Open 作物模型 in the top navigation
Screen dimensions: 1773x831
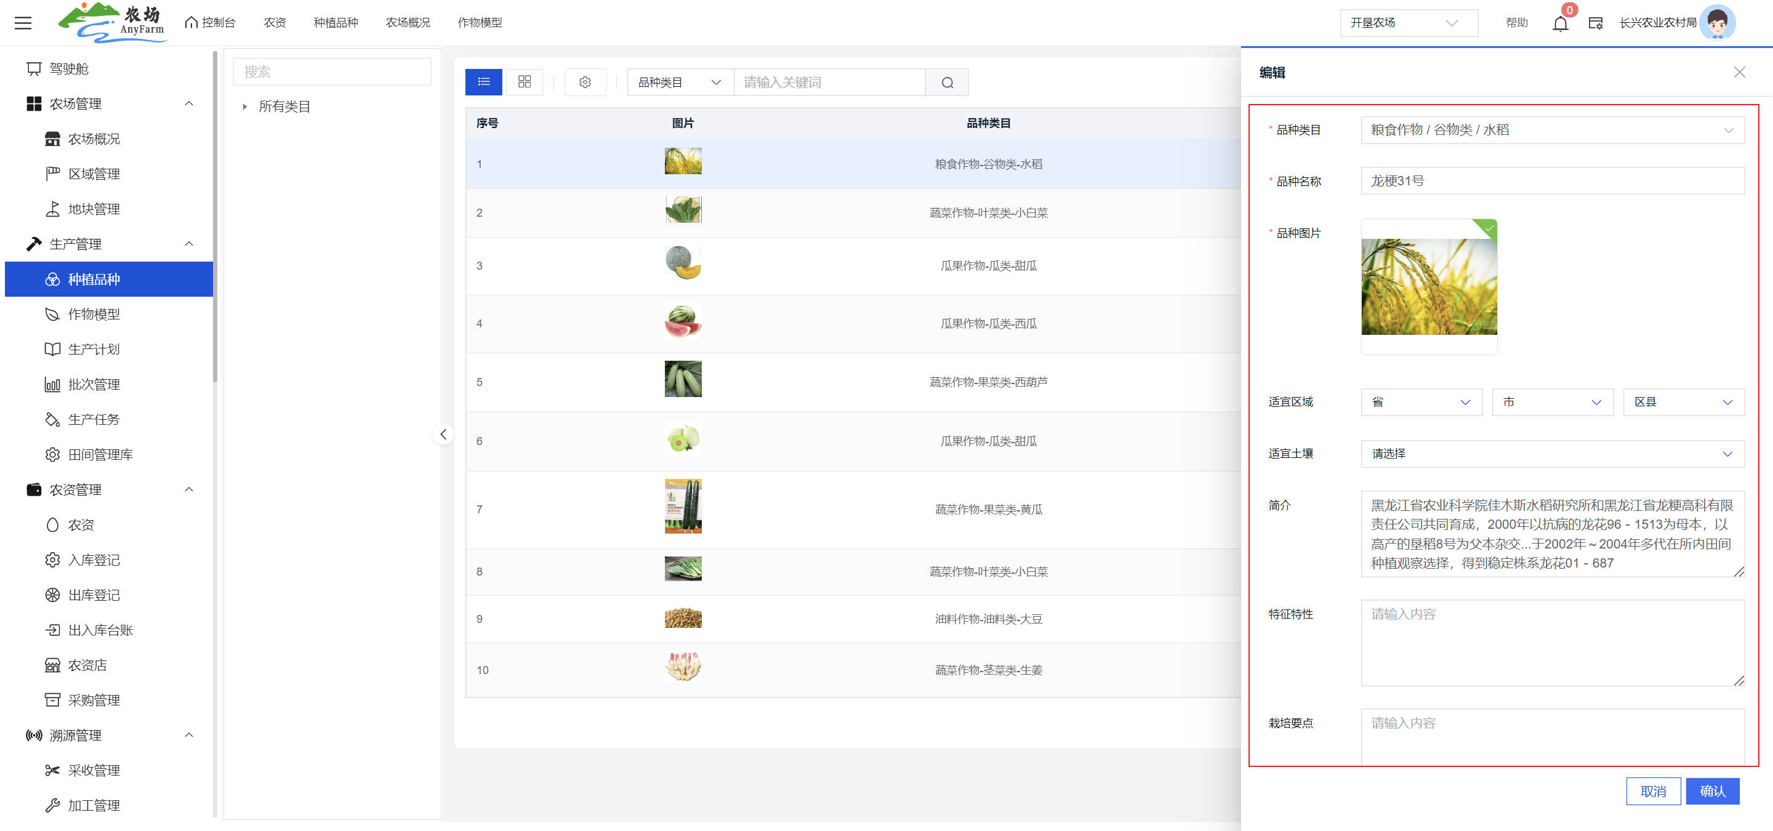[480, 23]
